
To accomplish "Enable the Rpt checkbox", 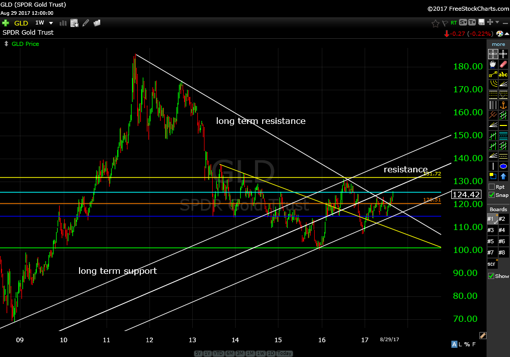I will (491, 187).
